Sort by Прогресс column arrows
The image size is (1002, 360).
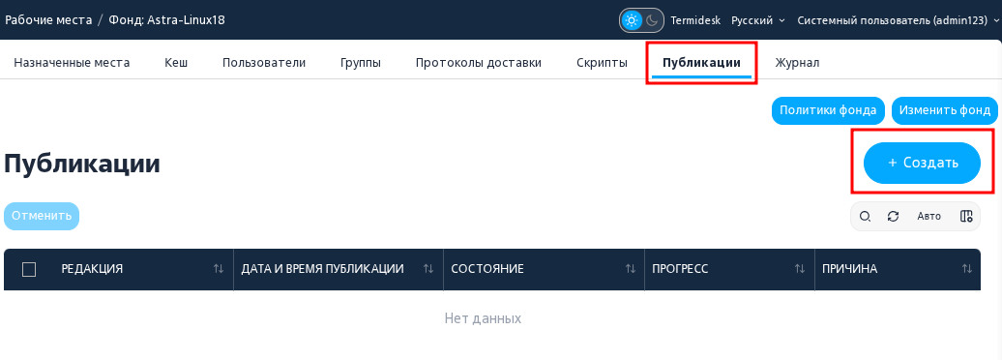(800, 269)
